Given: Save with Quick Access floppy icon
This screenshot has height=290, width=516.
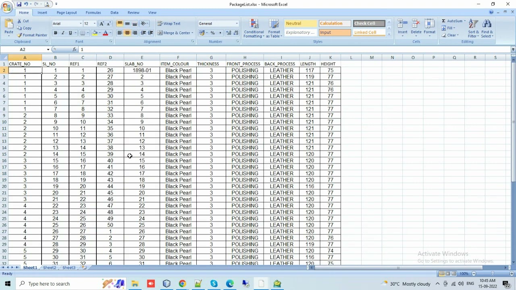Looking at the screenshot, I should pyautogui.click(x=19, y=4).
